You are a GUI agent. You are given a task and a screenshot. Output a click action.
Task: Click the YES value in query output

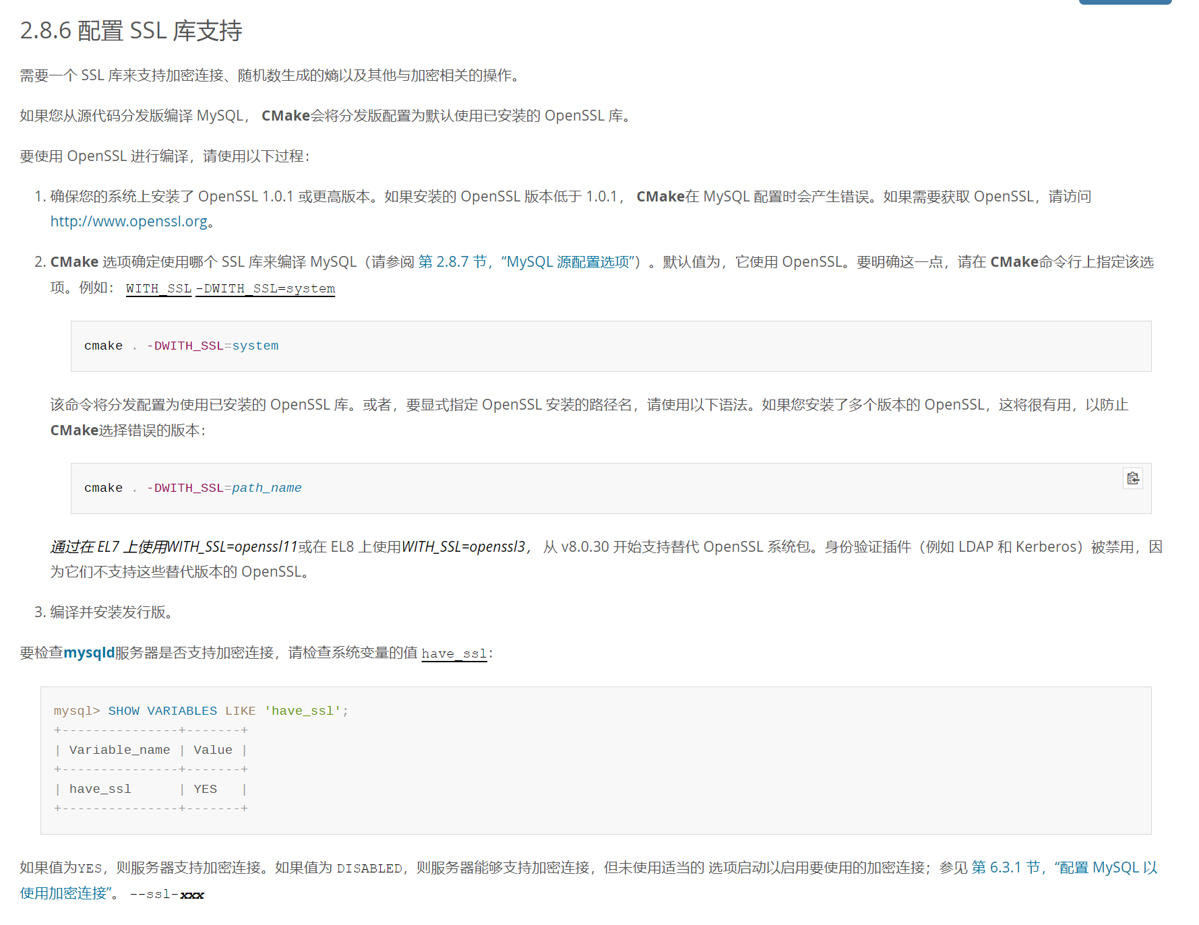pyautogui.click(x=206, y=790)
